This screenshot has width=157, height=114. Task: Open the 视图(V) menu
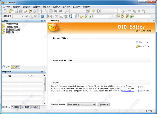pos(36,7)
